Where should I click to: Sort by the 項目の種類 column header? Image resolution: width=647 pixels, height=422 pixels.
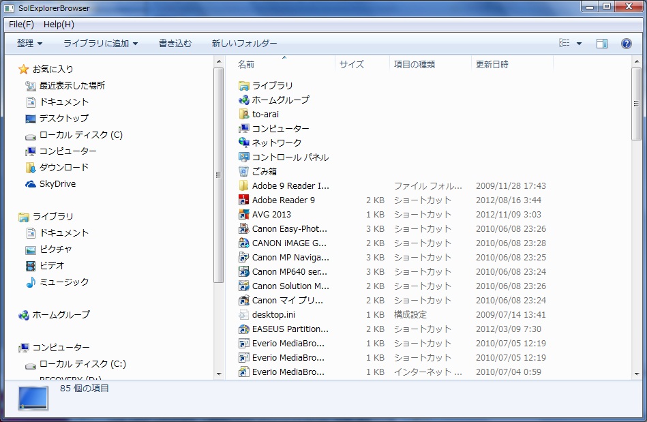pos(430,64)
